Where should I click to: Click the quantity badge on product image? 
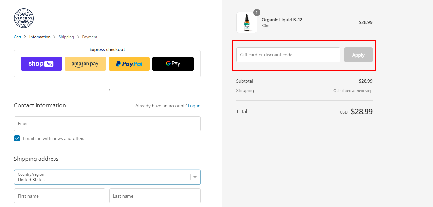pos(257,13)
